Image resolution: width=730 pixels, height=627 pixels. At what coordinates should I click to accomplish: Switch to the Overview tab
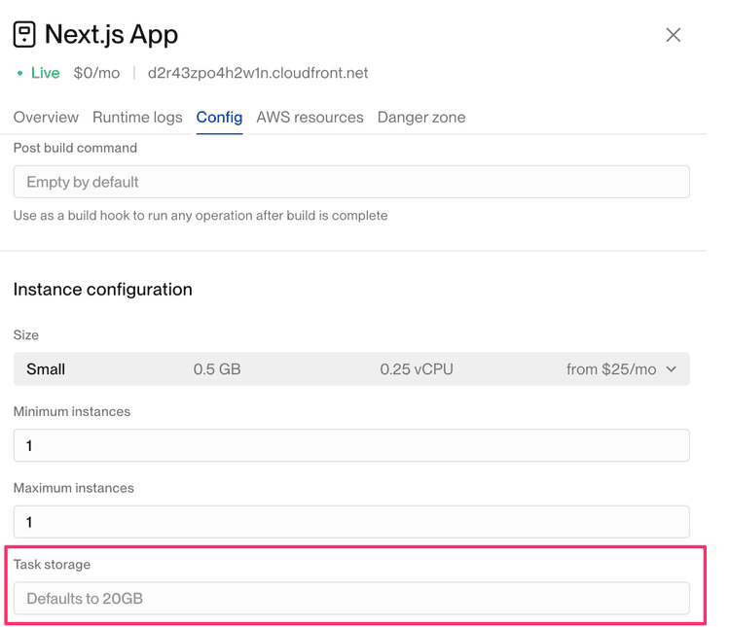tap(46, 118)
